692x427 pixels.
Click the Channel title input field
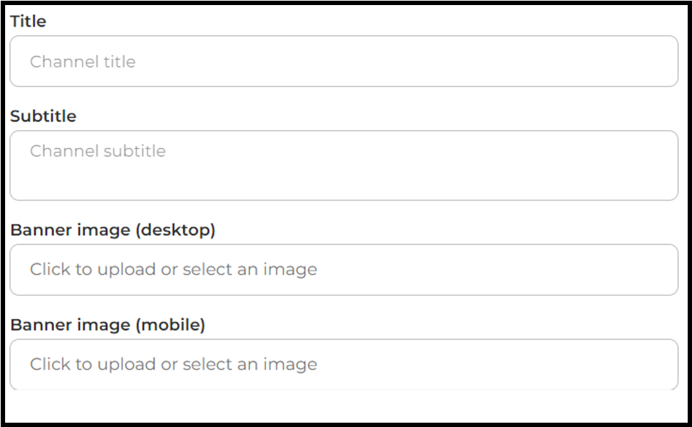[x=343, y=62]
